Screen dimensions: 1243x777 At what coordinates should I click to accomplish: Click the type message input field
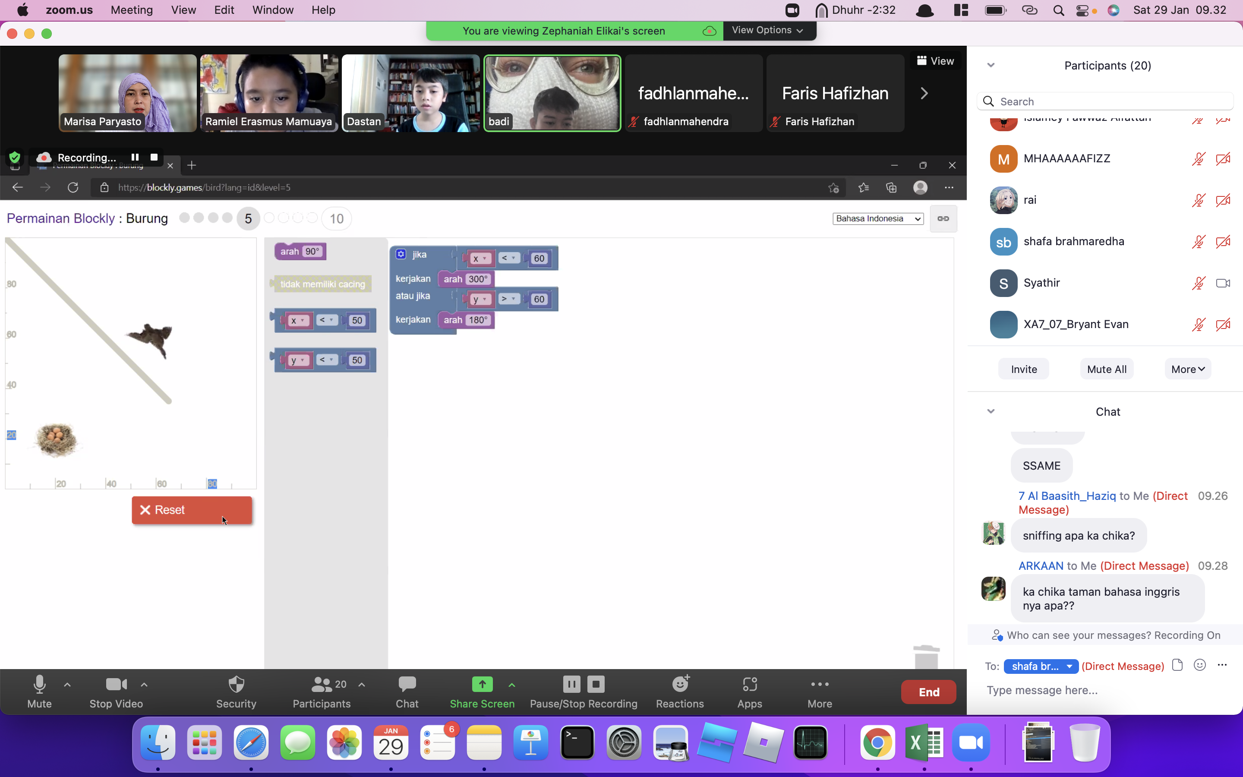pos(1107,689)
